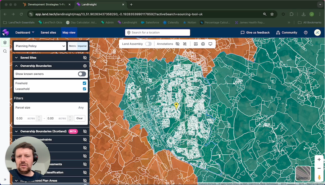The image size is (325, 185).
Task: Open presentation screen mode icon
Action: 210,44
